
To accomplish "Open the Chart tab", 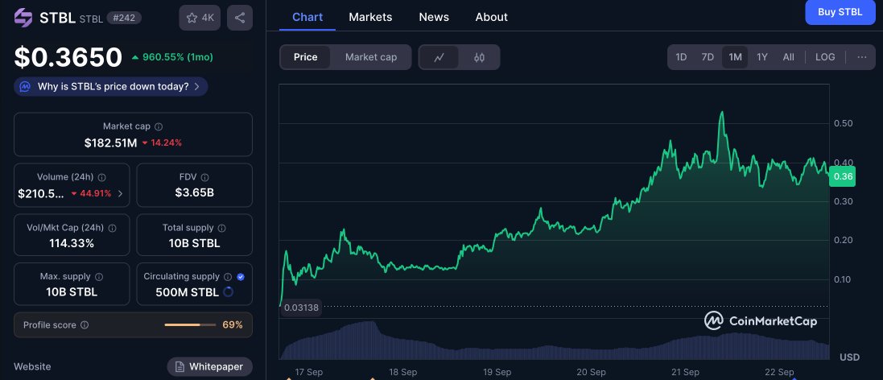I will coord(307,17).
